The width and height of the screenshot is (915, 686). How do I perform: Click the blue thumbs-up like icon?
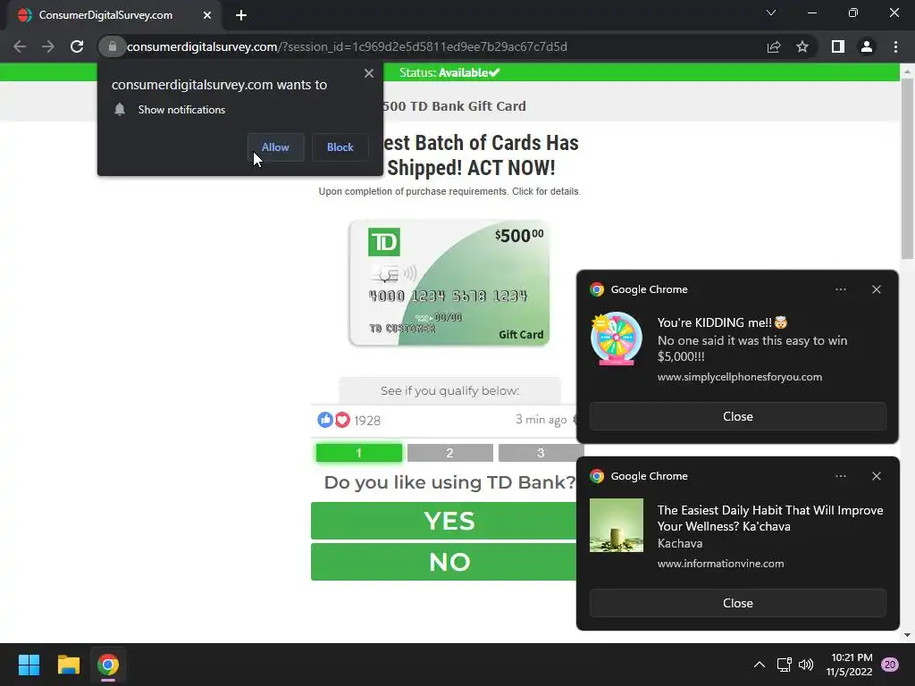point(325,420)
